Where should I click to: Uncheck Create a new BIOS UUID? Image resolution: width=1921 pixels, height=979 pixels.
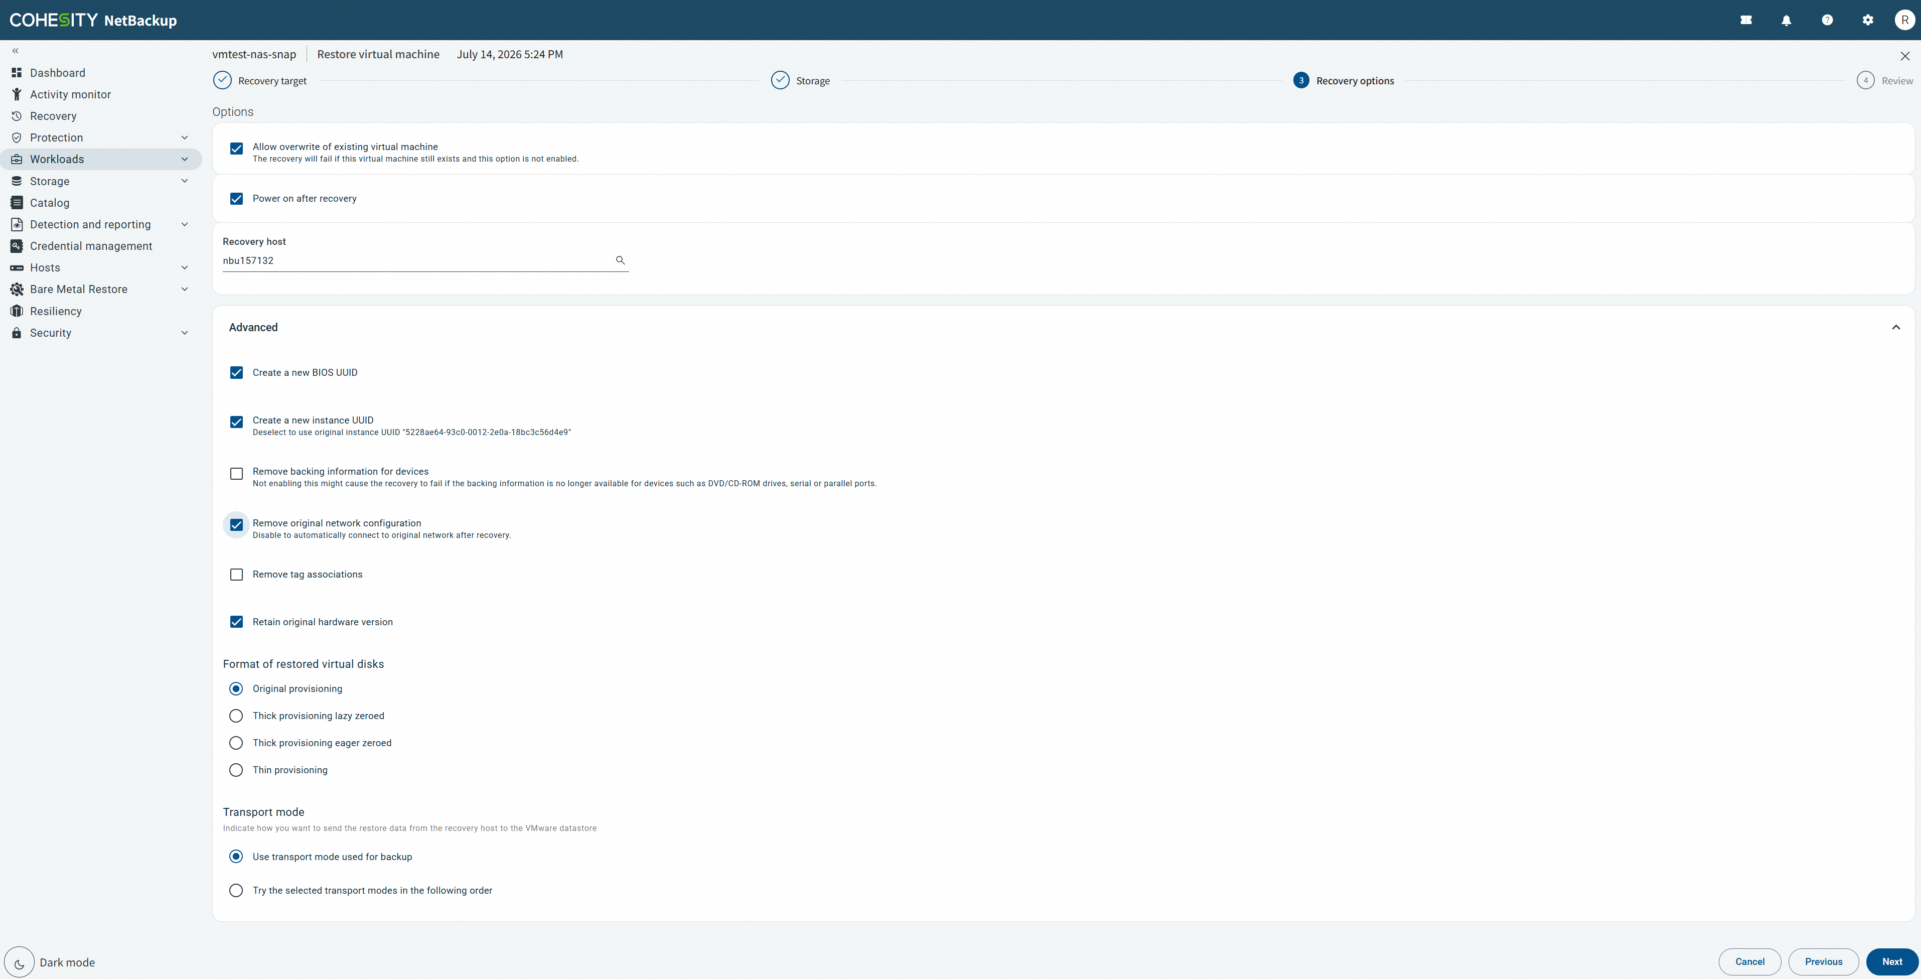236,372
